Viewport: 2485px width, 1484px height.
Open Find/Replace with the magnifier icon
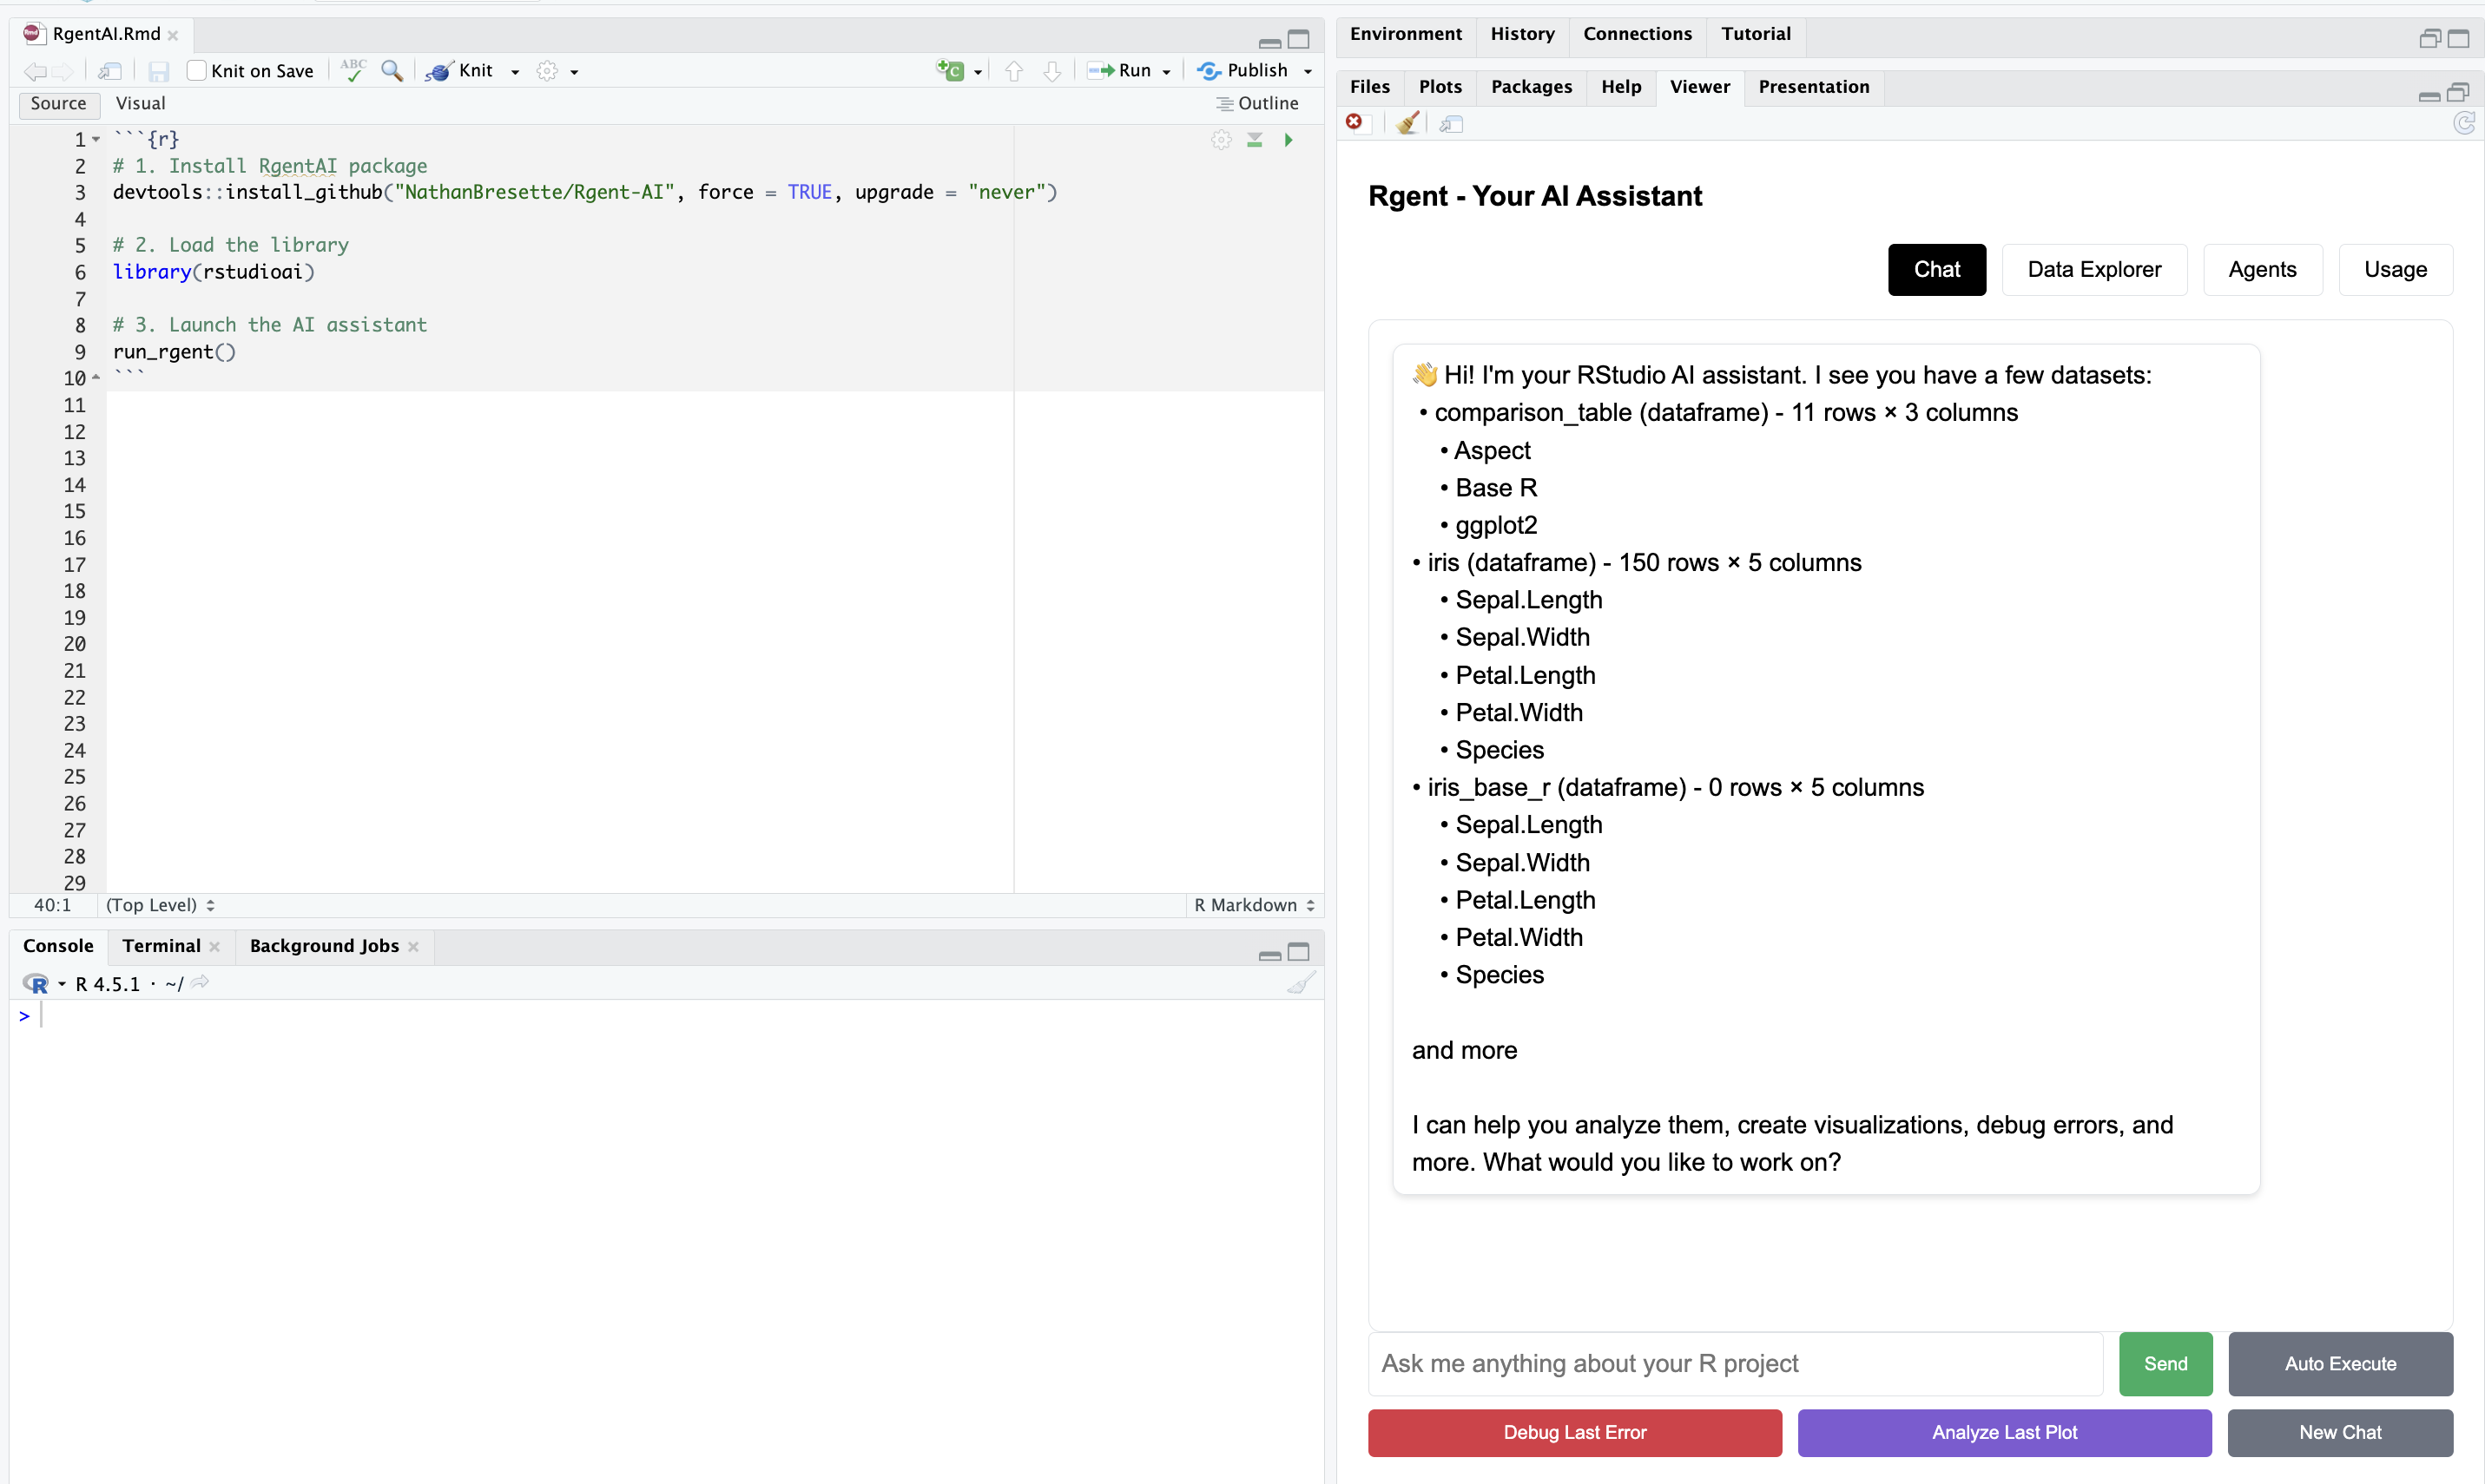(x=391, y=70)
